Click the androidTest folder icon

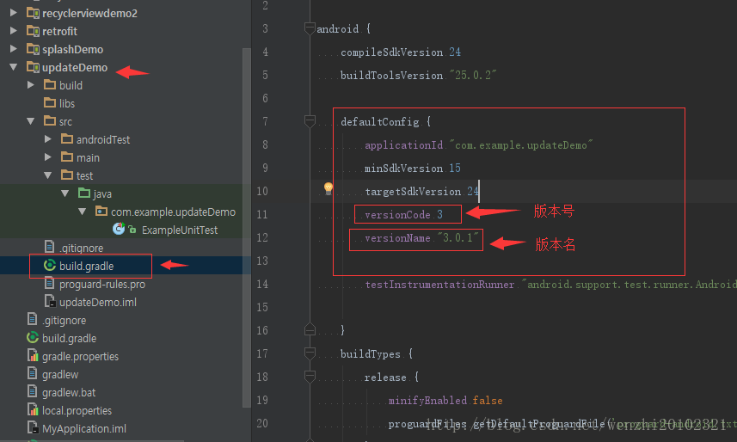(x=67, y=138)
